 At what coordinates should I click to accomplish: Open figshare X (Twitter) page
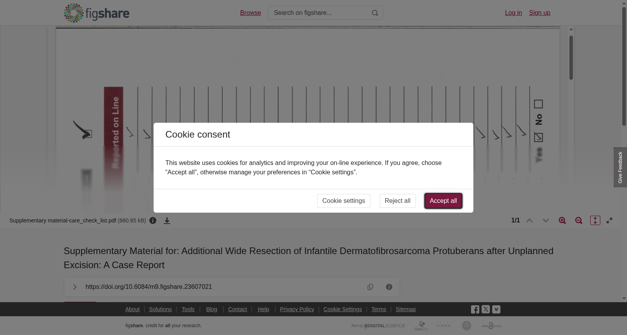click(486, 309)
